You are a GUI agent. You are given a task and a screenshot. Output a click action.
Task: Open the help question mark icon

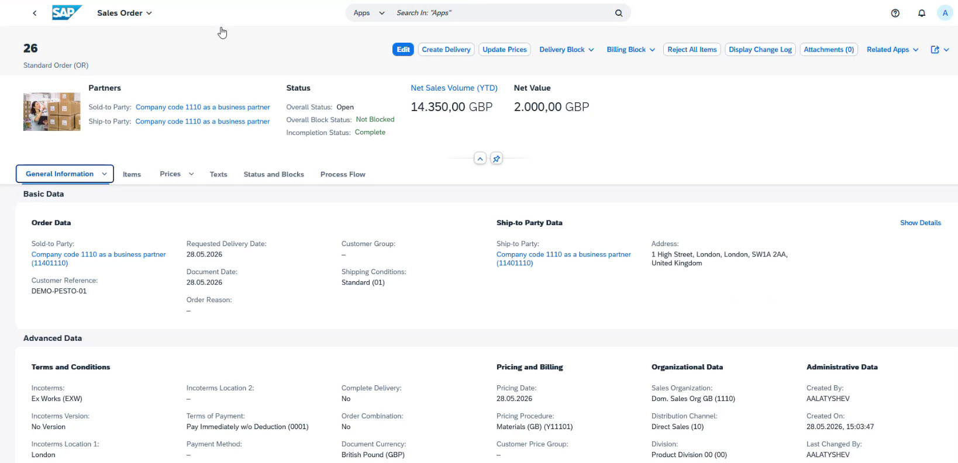tap(895, 13)
